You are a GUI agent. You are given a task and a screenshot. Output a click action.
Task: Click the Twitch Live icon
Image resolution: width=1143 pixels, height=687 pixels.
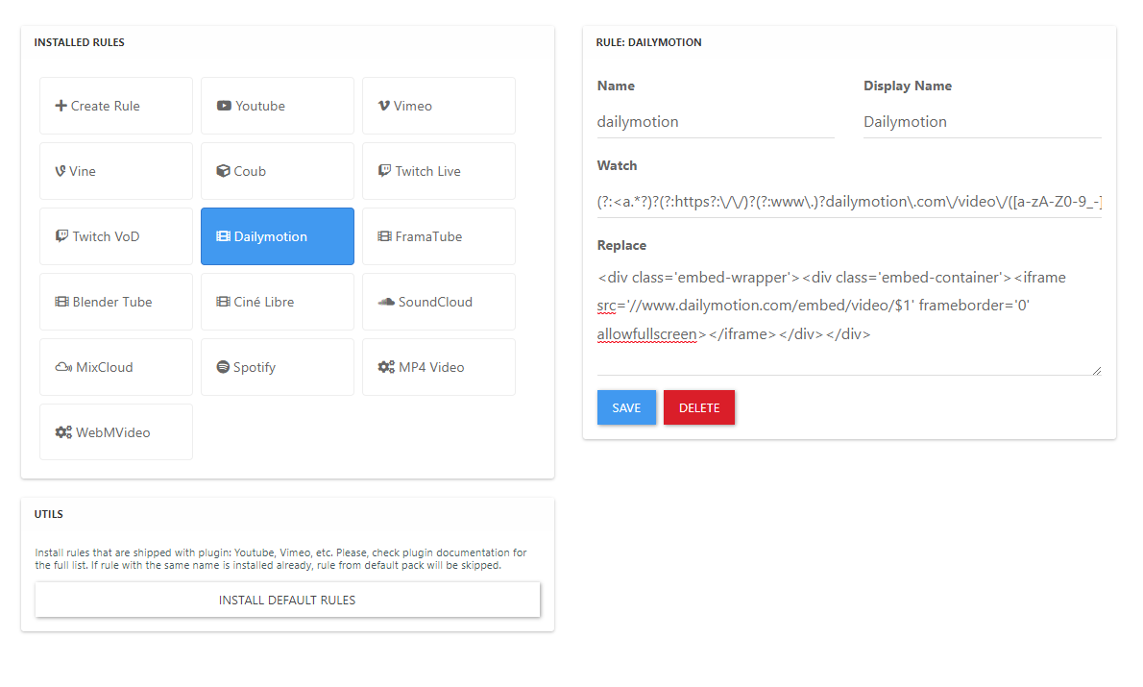coord(384,171)
